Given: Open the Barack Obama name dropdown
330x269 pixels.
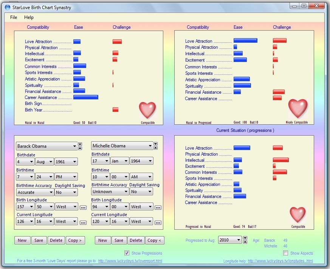Looking at the screenshot, I should pos(47,146).
